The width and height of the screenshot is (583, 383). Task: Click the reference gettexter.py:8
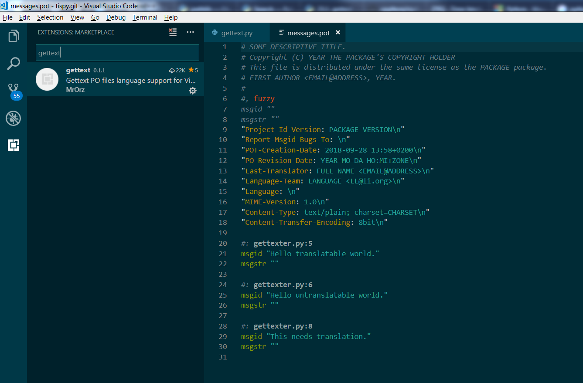[x=283, y=326]
